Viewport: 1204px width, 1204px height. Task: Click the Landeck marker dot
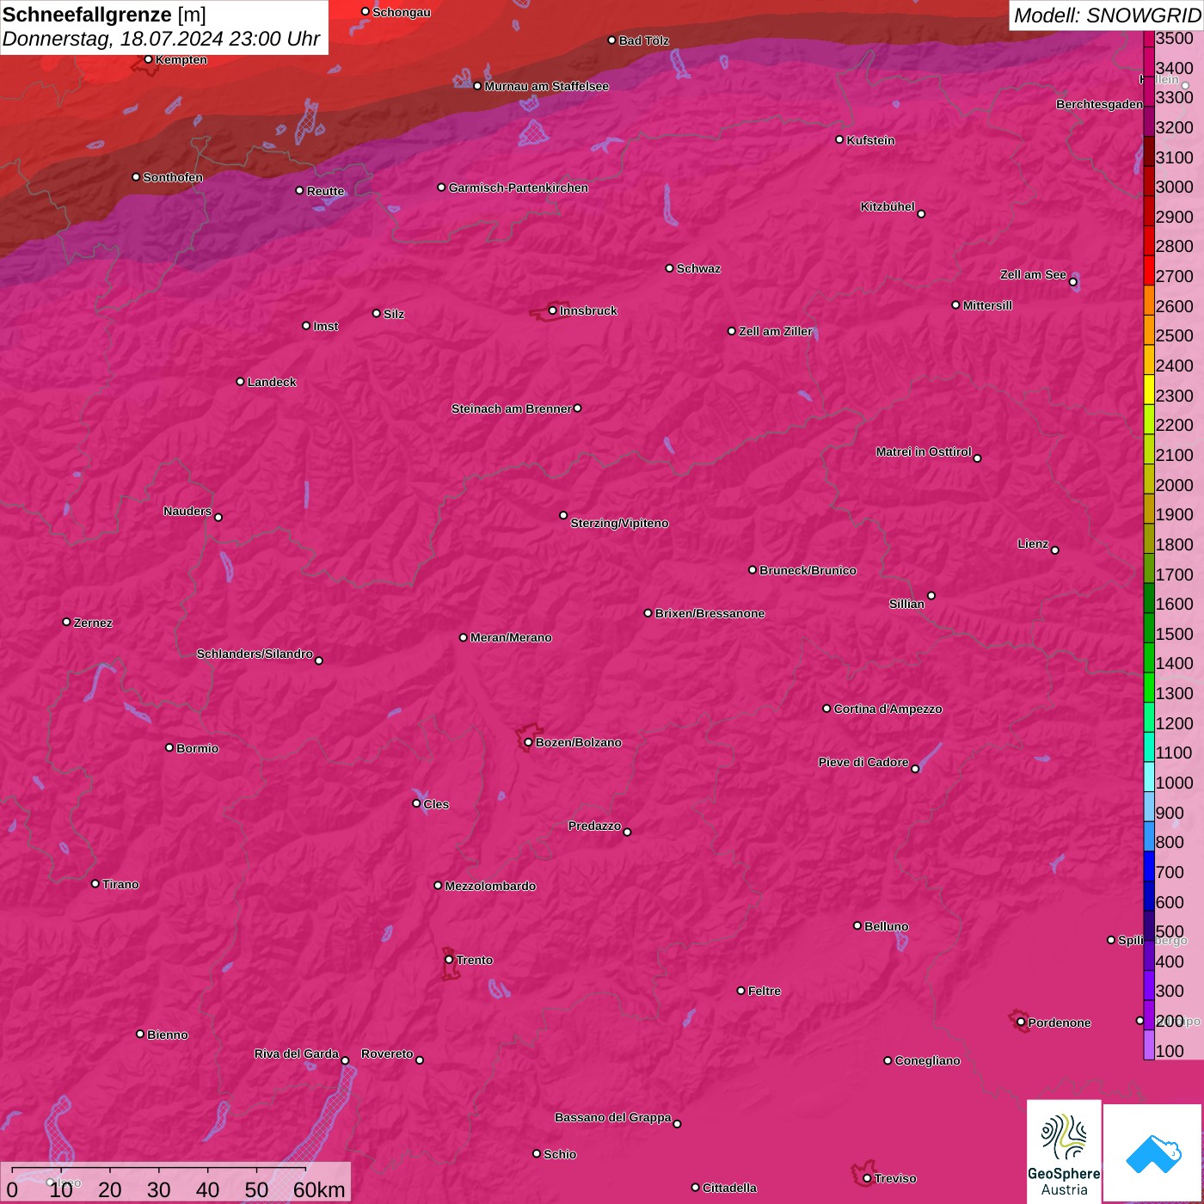pyautogui.click(x=240, y=381)
